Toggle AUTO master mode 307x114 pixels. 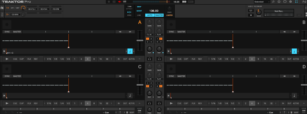pyautogui.click(x=150, y=15)
